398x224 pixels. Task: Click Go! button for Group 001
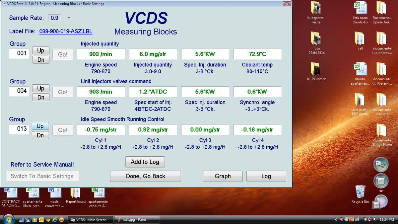coord(63,54)
